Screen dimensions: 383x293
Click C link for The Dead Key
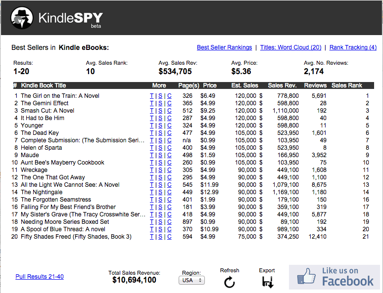click(169, 133)
